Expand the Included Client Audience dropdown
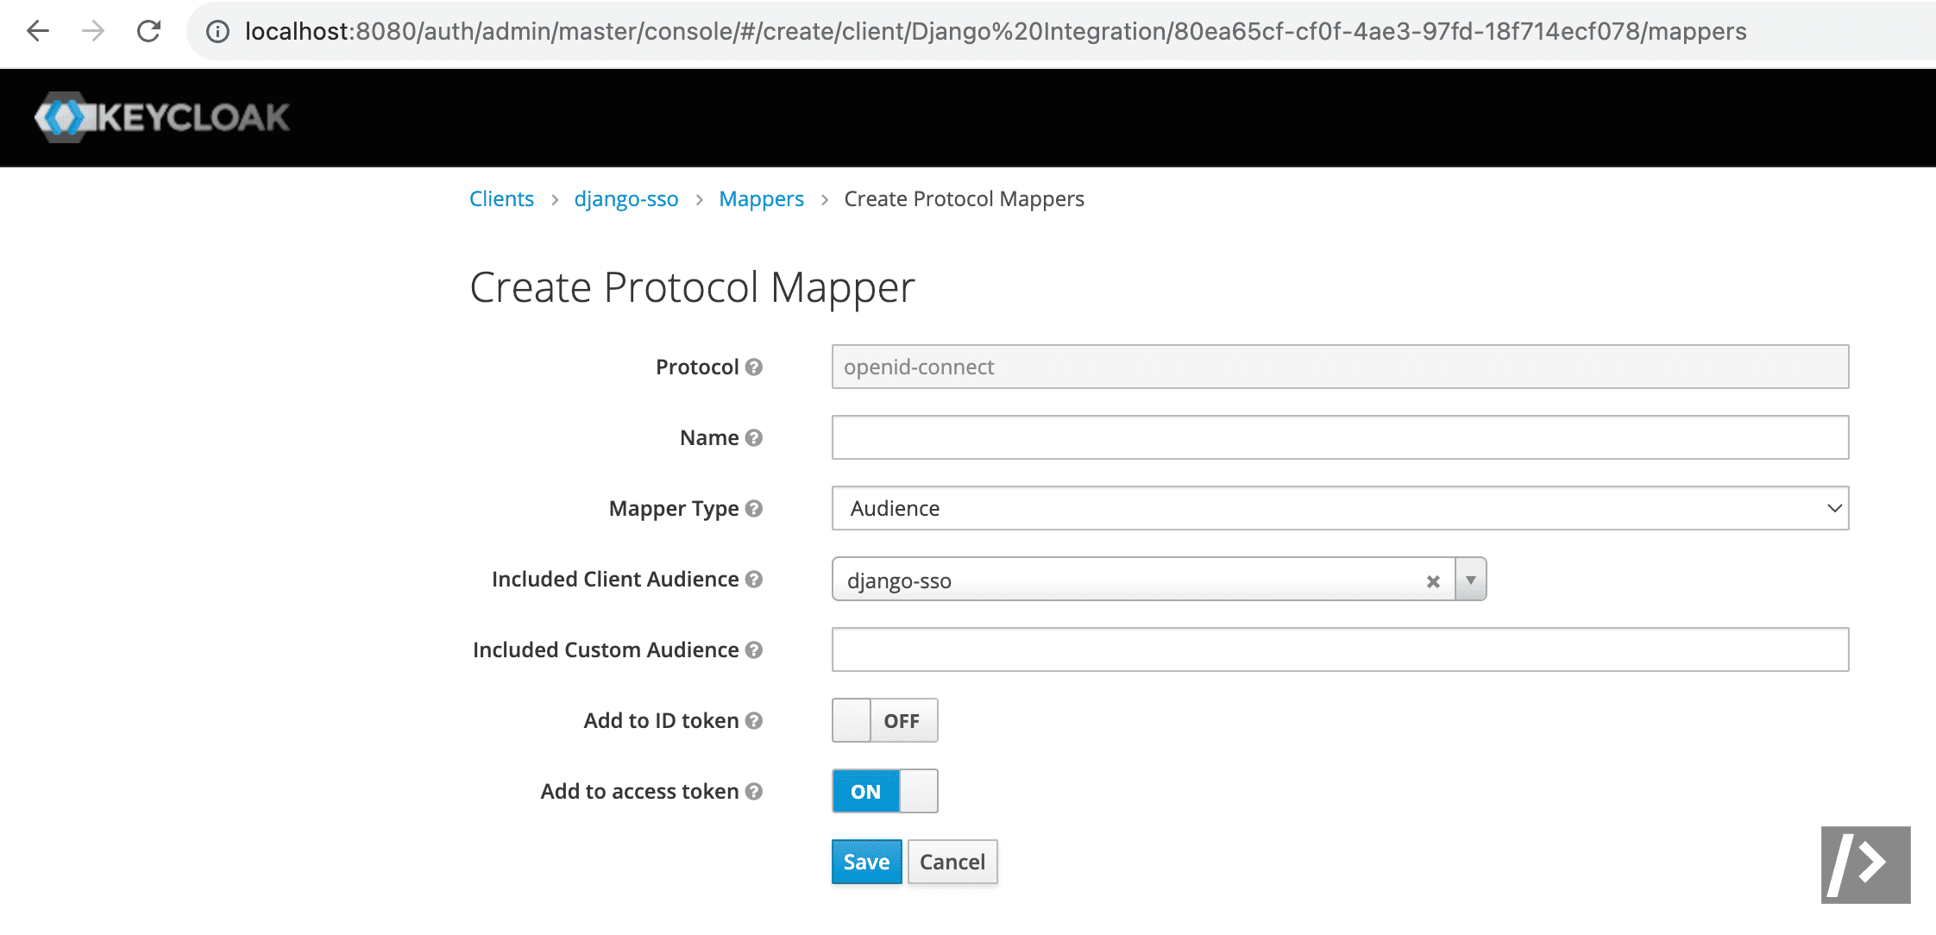1936x935 pixels. point(1472,578)
